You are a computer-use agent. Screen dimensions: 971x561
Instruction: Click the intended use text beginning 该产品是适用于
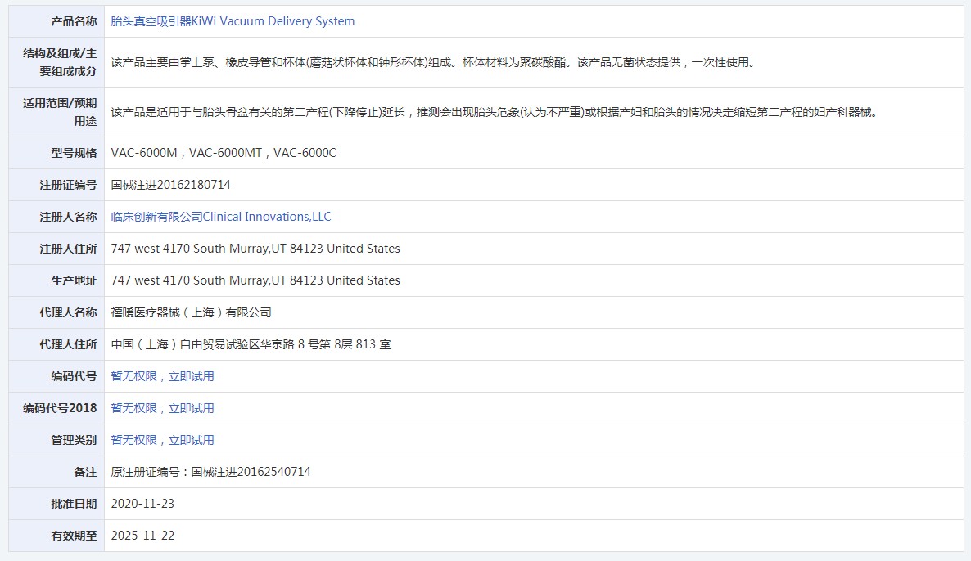[495, 112]
